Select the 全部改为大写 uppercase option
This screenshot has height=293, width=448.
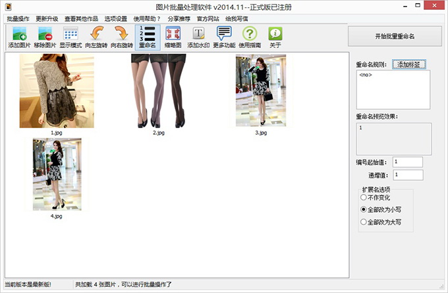363,222
